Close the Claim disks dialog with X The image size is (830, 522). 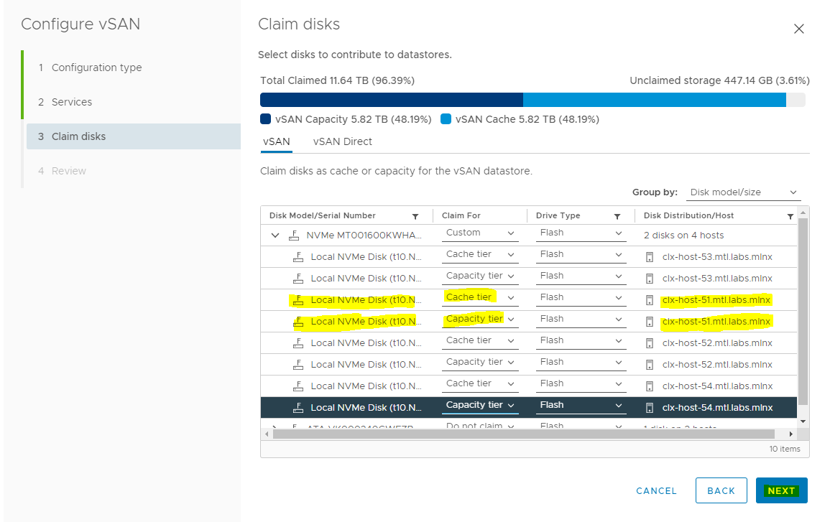799,29
